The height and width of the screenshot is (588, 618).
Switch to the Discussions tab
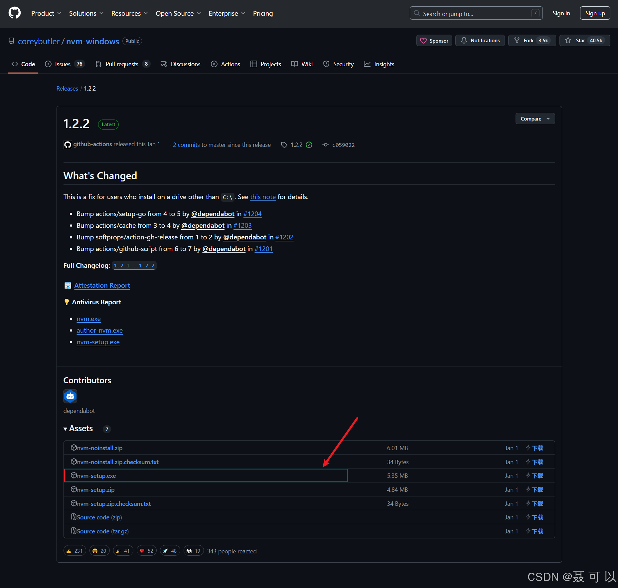(181, 64)
